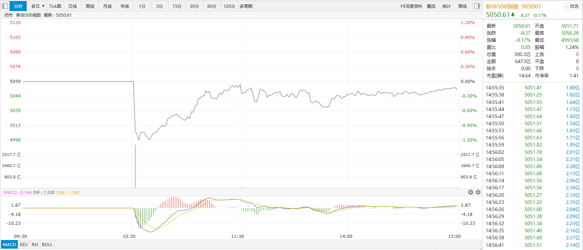
Task: Open F9深度资料 in-depth info
Action: pos(411,6)
